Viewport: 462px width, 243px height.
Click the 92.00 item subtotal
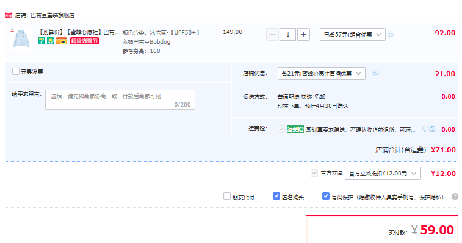445,33
